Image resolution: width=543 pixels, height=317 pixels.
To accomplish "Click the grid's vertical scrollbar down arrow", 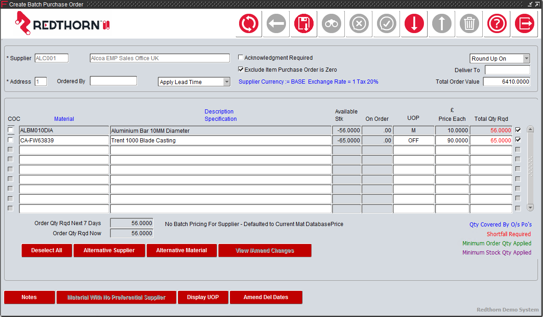I will coord(530,208).
